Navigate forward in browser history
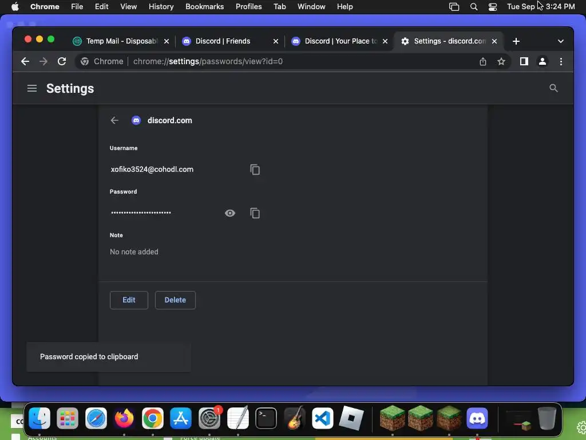The width and height of the screenshot is (586, 440). (x=43, y=61)
